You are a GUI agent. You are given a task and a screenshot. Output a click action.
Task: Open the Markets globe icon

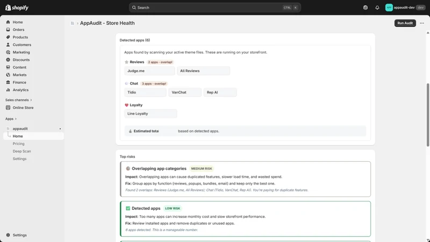click(x=8, y=75)
